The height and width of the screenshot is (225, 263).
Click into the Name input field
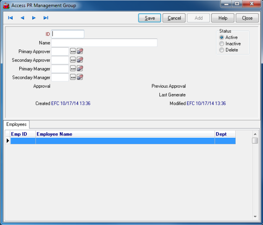(104, 43)
